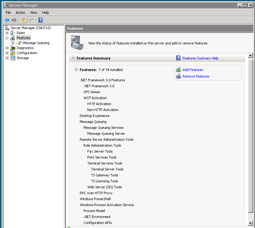
Task: Select Features in the console tree
Action: [24, 38]
